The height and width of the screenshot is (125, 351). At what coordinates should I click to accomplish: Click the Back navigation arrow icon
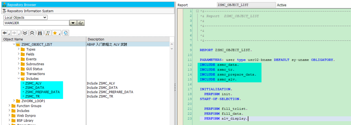tap(5, 33)
